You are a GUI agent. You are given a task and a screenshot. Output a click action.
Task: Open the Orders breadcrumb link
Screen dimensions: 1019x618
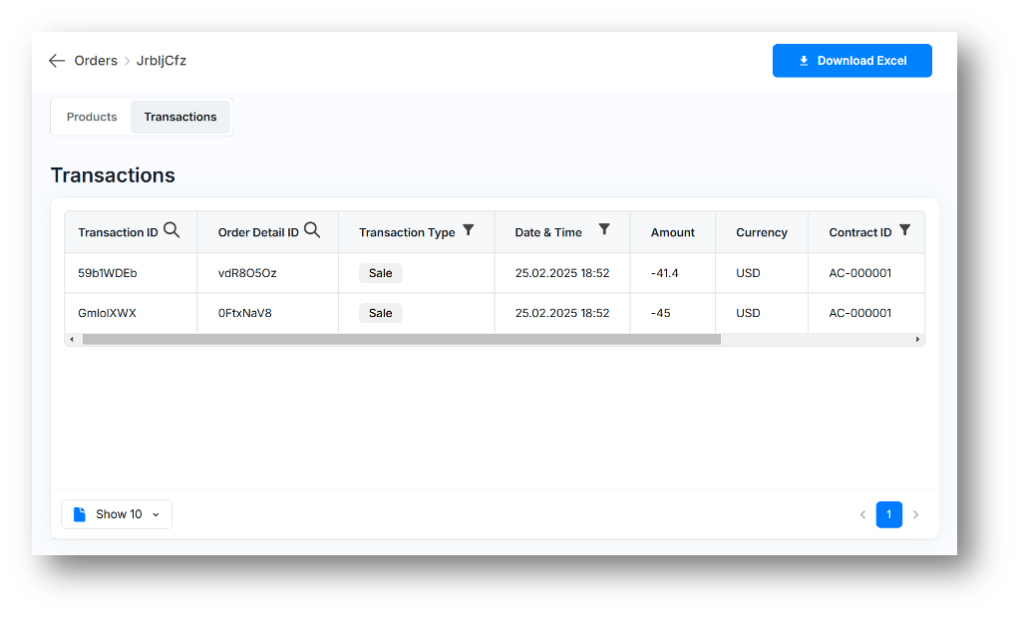coord(96,61)
